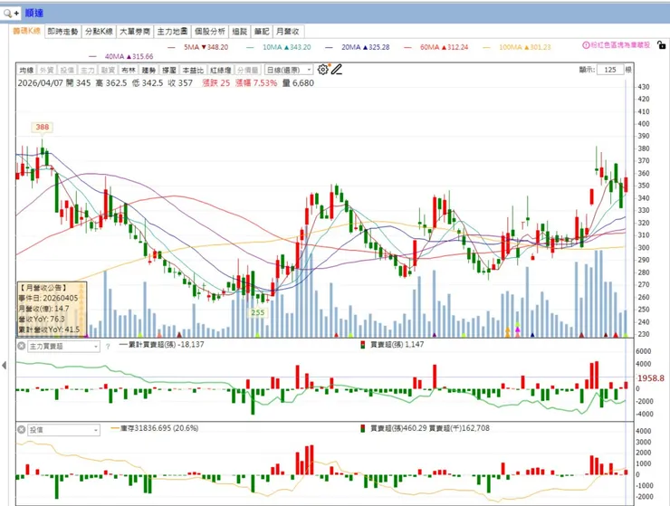Click the 量 6,680 volume readout
Screen dimensions: 670x506
[x=298, y=83]
